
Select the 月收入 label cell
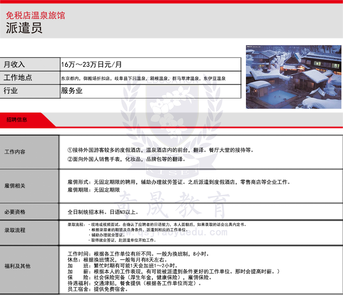30,64
